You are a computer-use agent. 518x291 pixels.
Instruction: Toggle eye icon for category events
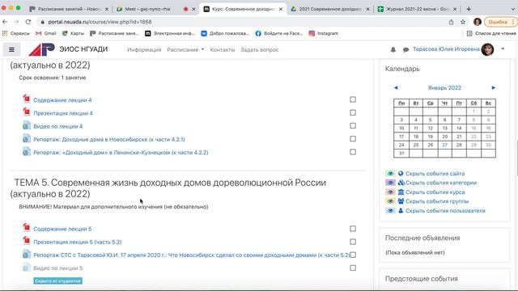click(x=390, y=183)
